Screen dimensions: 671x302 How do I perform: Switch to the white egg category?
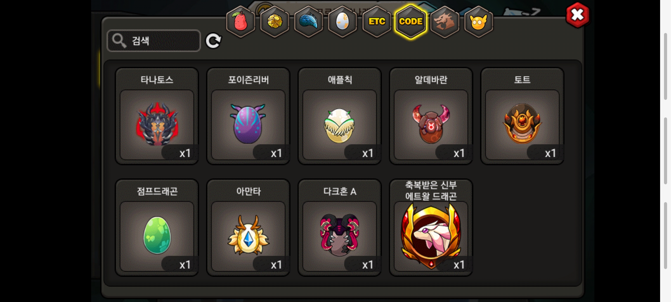(342, 22)
